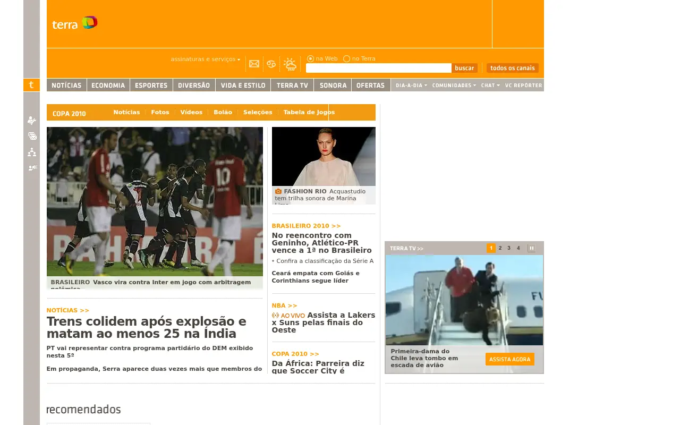680x425 pixels.
Task: Open the SONORA tab
Action: click(x=333, y=85)
